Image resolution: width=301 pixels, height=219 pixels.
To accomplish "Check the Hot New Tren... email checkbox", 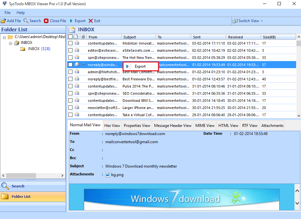I will pos(71,58).
